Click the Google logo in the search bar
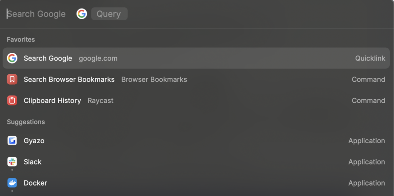The width and height of the screenshot is (394, 196). (82, 14)
